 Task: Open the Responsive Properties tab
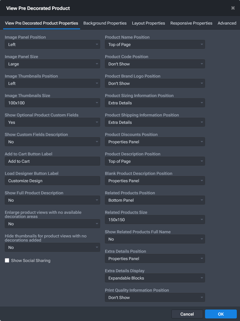(x=191, y=23)
